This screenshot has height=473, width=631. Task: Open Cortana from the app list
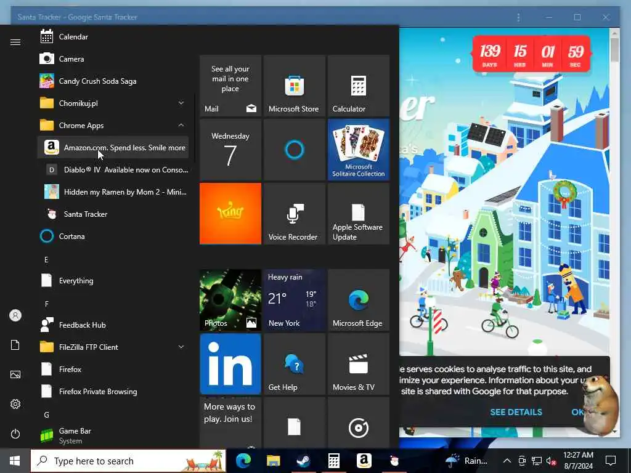113,236
